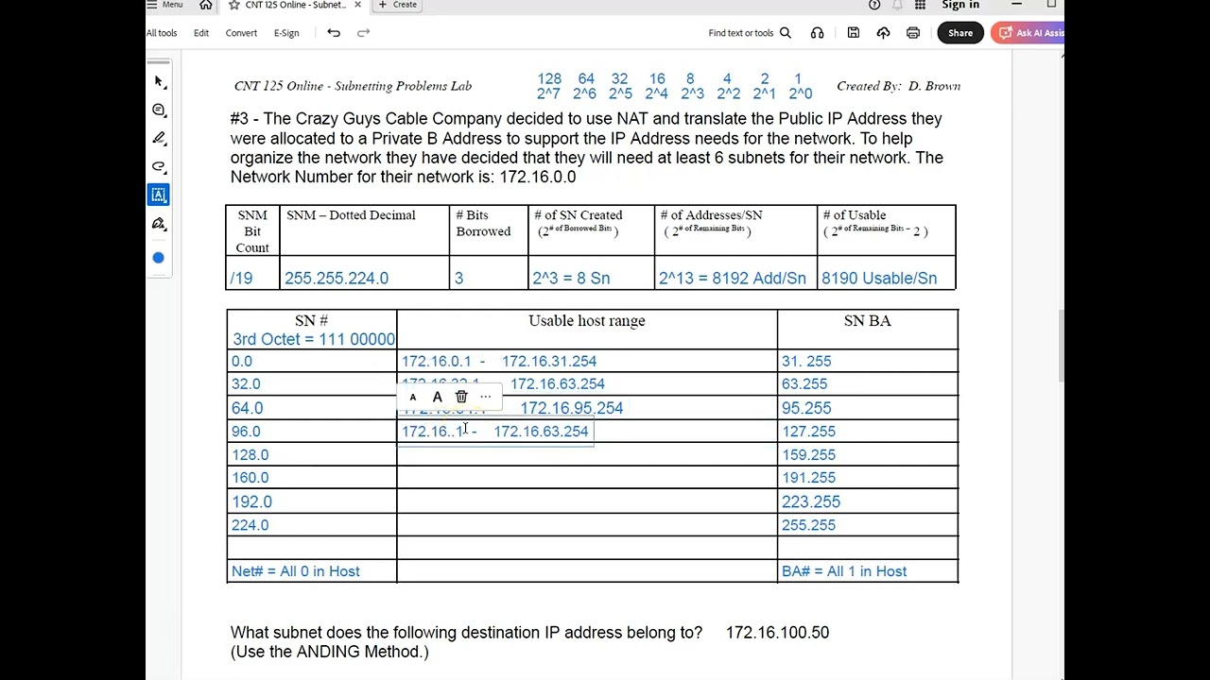
Task: Click the 8190 Usable/Sn entry
Action: coord(879,279)
